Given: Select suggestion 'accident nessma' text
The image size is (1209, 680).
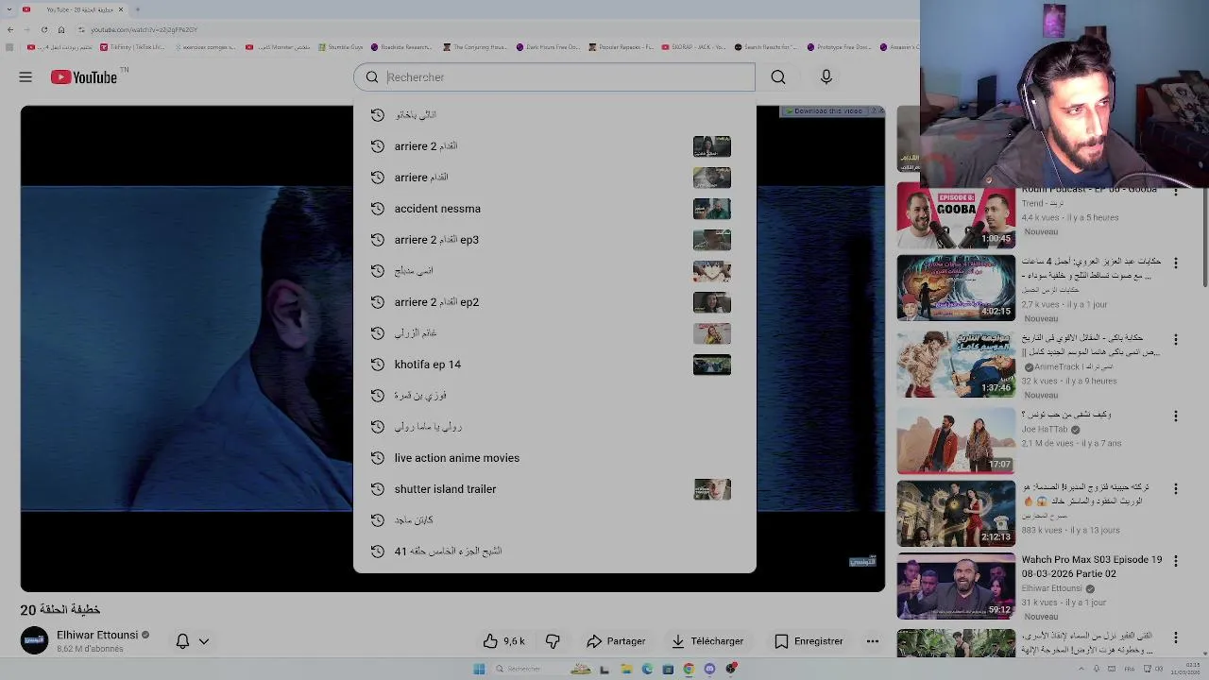Looking at the screenshot, I should [437, 209].
